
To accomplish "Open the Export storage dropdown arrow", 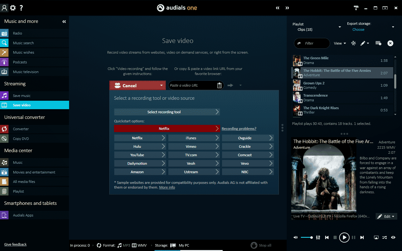I will coord(393,27).
